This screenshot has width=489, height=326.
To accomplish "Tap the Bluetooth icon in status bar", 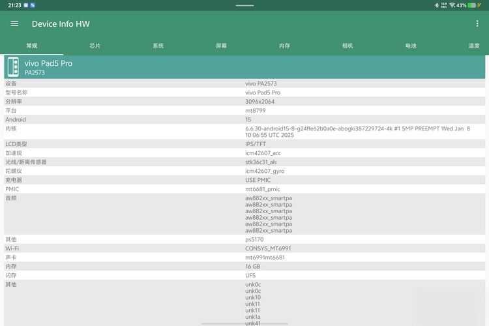I will [x=437, y=5].
